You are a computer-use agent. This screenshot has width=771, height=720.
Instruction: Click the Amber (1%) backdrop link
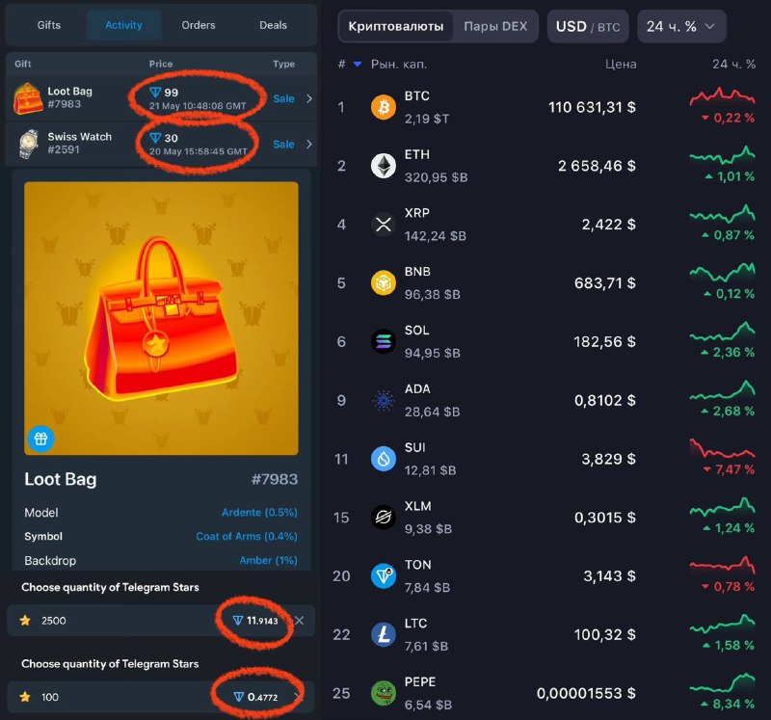[268, 560]
